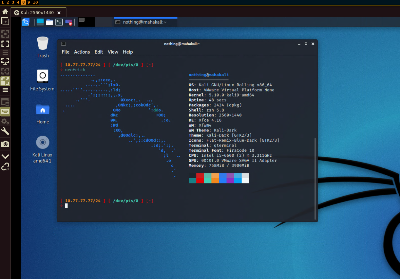Click the Icons Flat-Remix-Blue-Dark line

coord(234,140)
